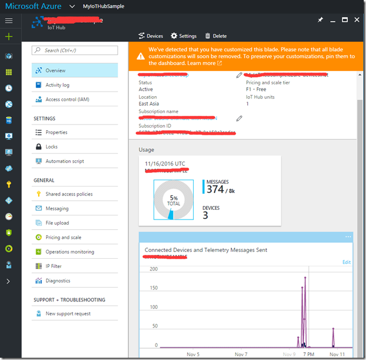Click the Microsoft Azure logo text
366x360 pixels.
33,6
